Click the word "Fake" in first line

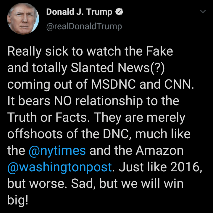coord(160,52)
